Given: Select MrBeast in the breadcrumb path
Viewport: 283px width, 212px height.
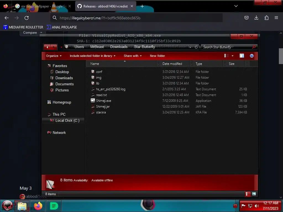Looking at the screenshot, I should click(x=97, y=47).
